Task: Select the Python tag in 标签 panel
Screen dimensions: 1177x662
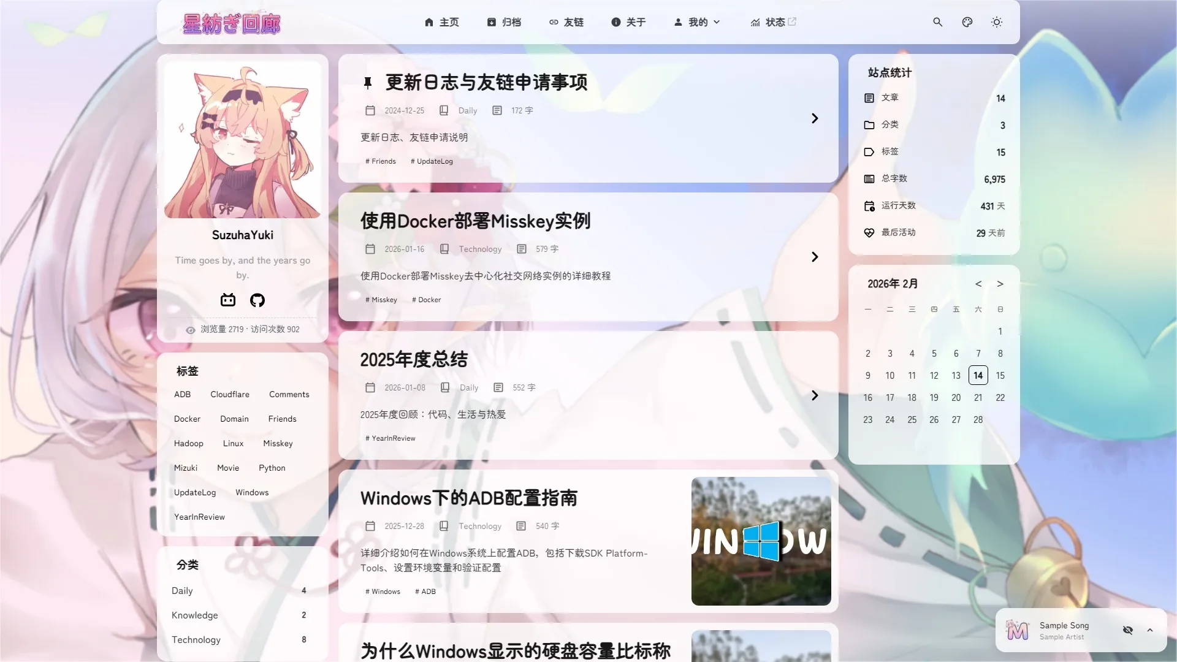Action: coord(272,468)
